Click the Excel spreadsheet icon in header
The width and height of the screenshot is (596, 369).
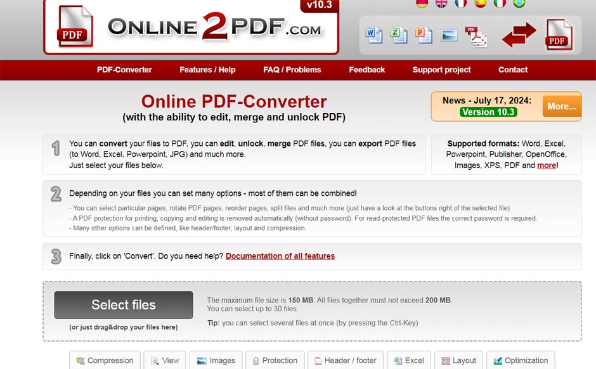[399, 35]
